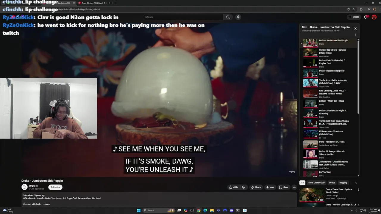The width and height of the screenshot is (381, 214).
Task: Open taskbar clock showing 3:37 AM
Action: pos(373,210)
